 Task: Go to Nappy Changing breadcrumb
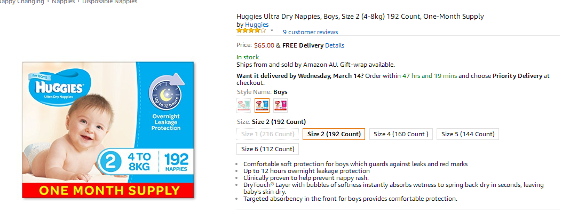(x=22, y=2)
